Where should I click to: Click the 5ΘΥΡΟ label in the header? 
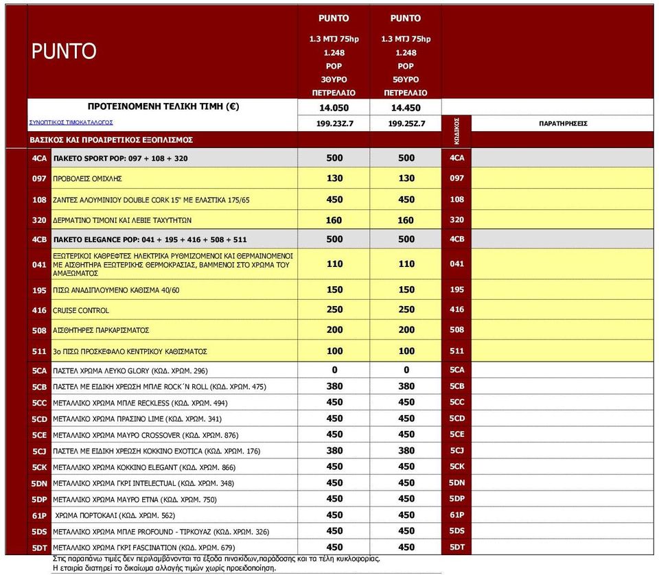pyautogui.click(x=406, y=80)
